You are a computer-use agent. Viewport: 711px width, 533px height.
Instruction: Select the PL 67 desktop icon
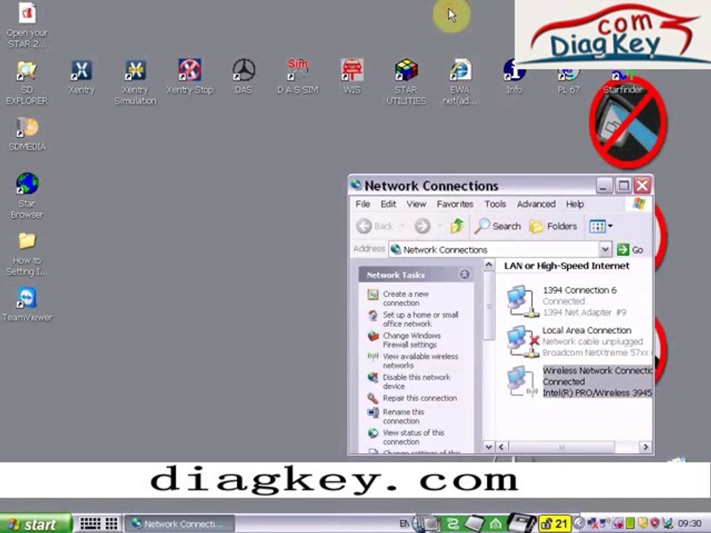568,79
